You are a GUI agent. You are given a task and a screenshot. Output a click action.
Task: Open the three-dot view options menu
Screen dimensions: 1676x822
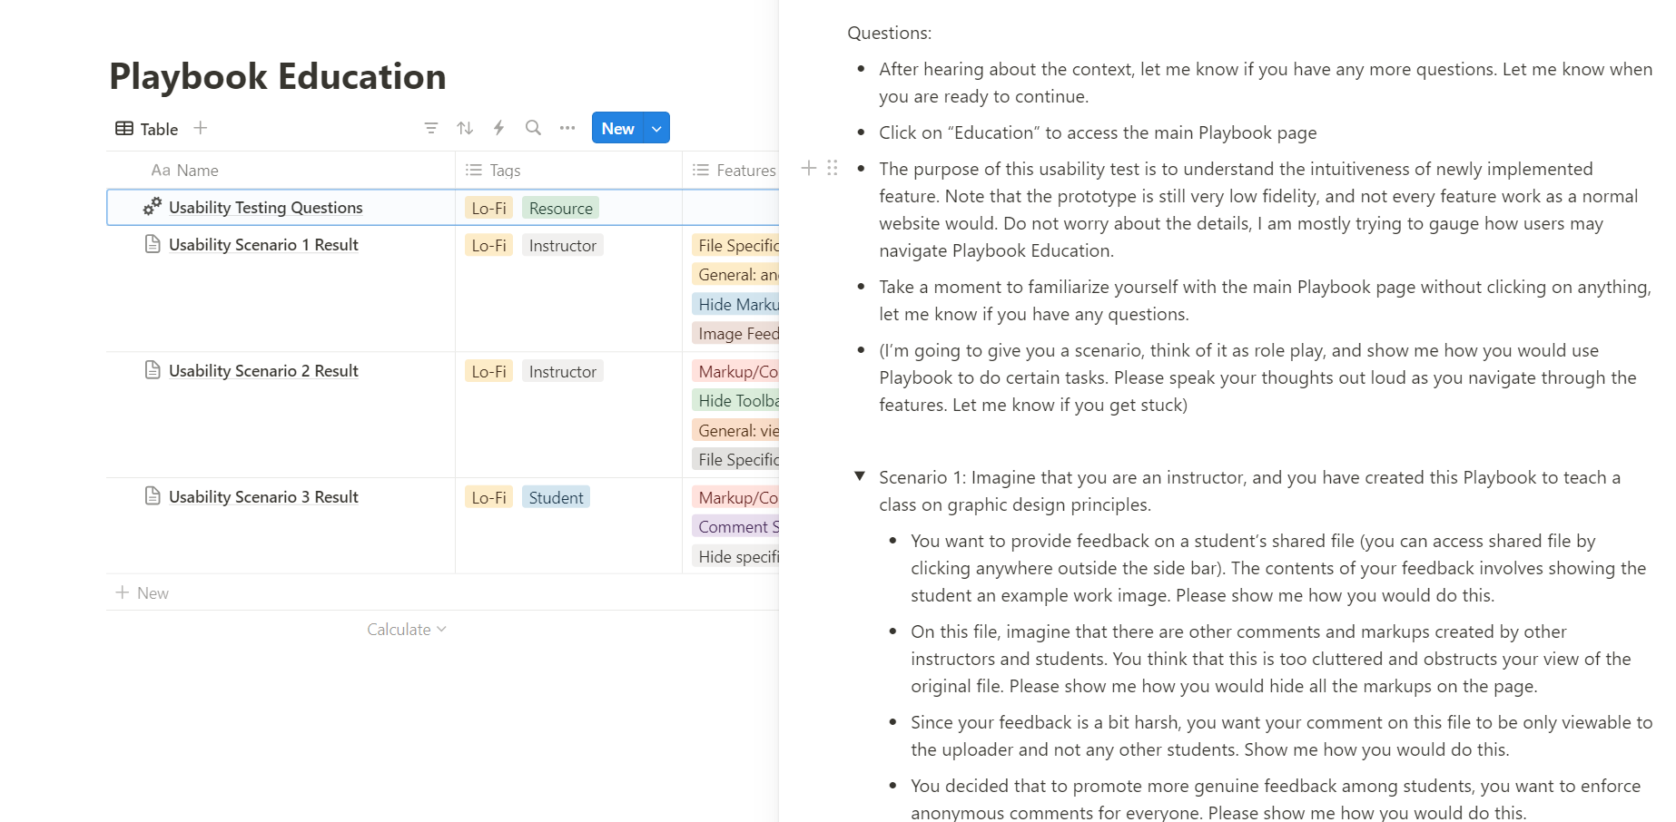click(567, 128)
